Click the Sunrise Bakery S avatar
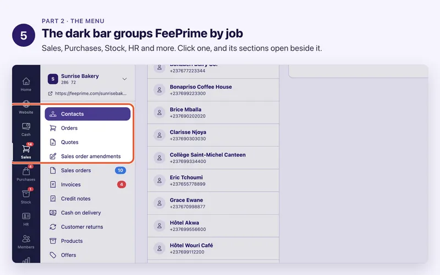 coord(53,79)
